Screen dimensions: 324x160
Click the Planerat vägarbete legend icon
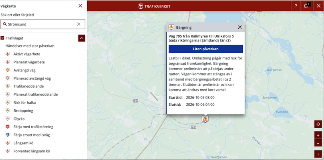8,62
